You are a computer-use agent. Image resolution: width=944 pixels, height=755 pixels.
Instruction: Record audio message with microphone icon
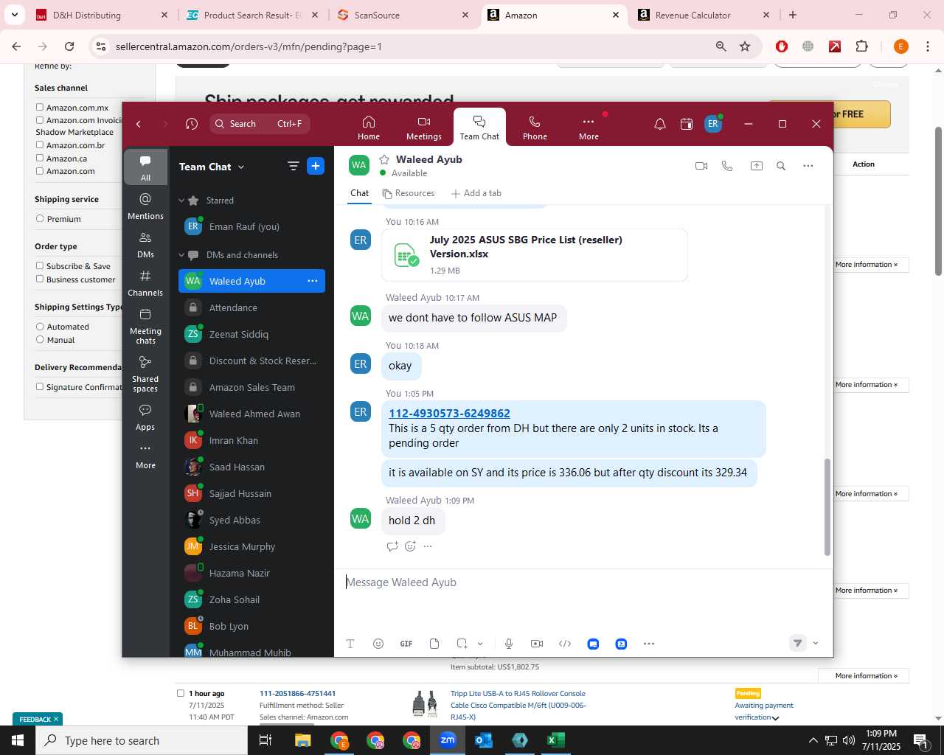click(509, 644)
